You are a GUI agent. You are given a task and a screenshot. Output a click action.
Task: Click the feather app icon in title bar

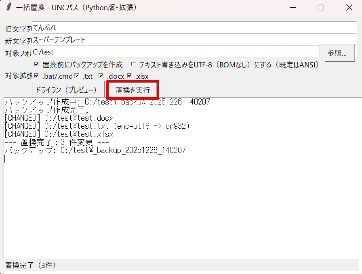[8, 7]
